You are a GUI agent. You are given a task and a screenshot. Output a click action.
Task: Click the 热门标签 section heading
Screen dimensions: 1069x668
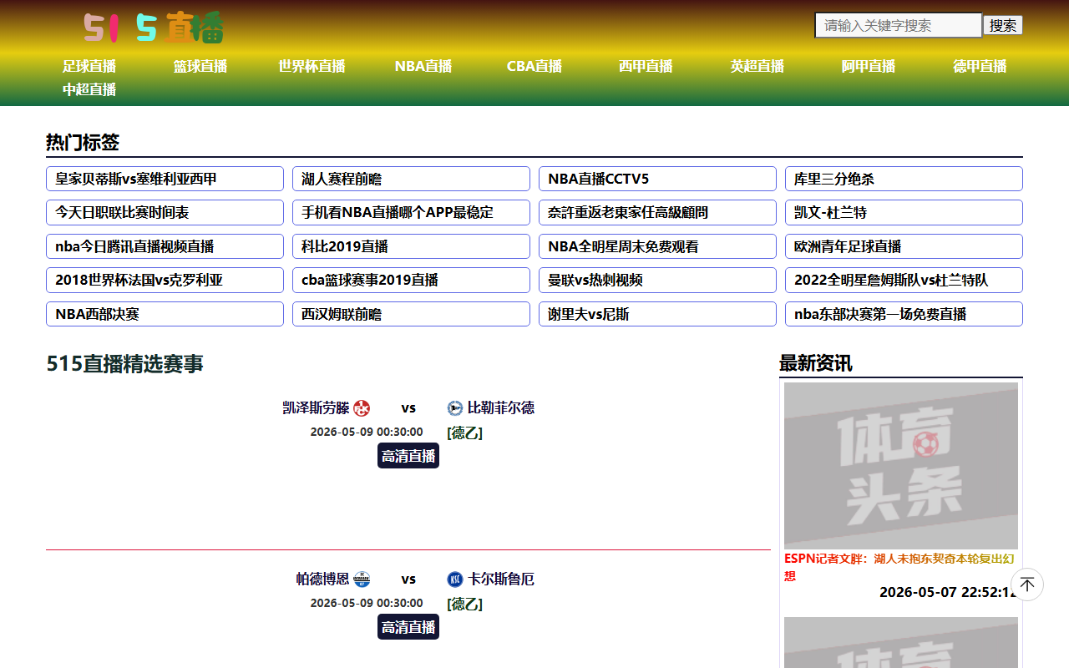(x=83, y=143)
